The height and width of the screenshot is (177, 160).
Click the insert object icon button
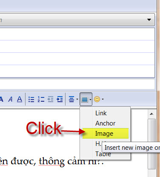click(x=85, y=100)
